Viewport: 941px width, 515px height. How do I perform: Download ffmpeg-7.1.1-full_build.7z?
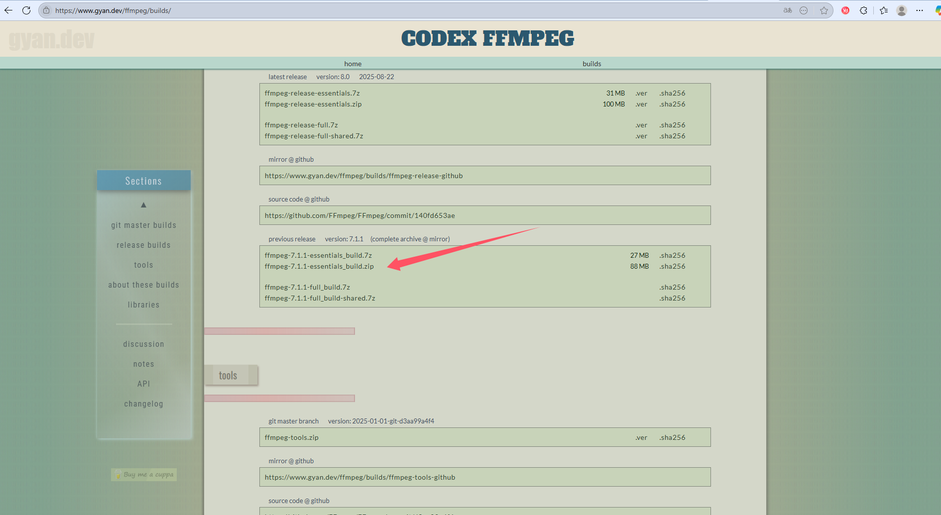[307, 287]
